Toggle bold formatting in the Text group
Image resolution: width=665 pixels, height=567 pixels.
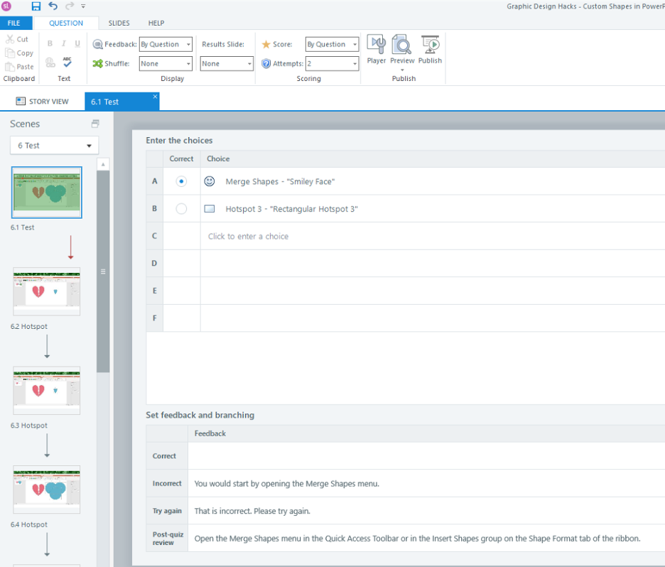[49, 43]
